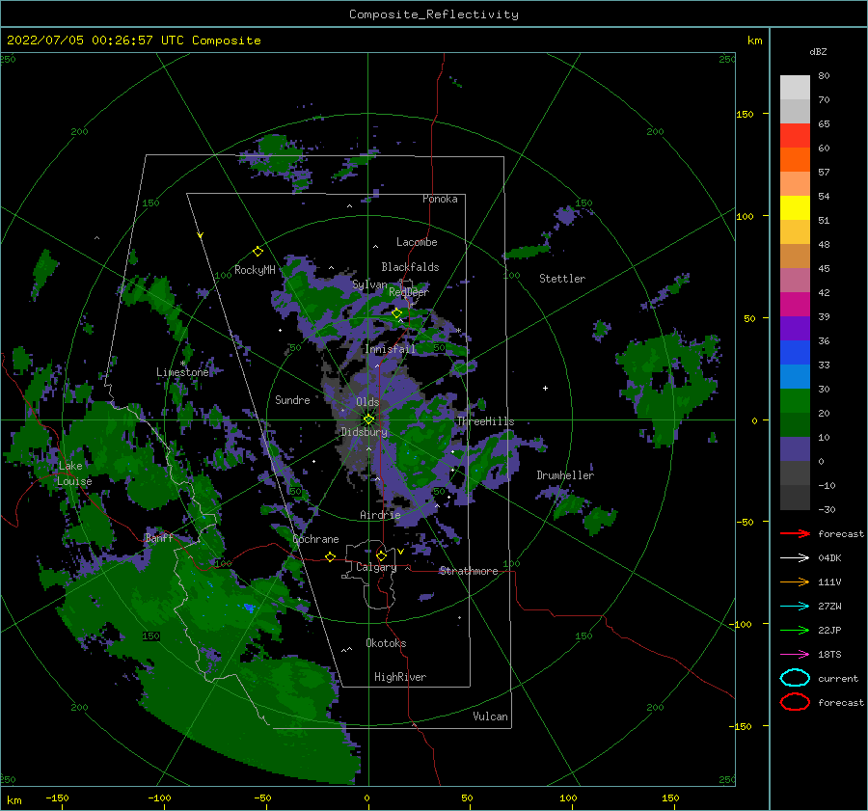
Task: Click the Airdrie city label
Action: (x=380, y=515)
